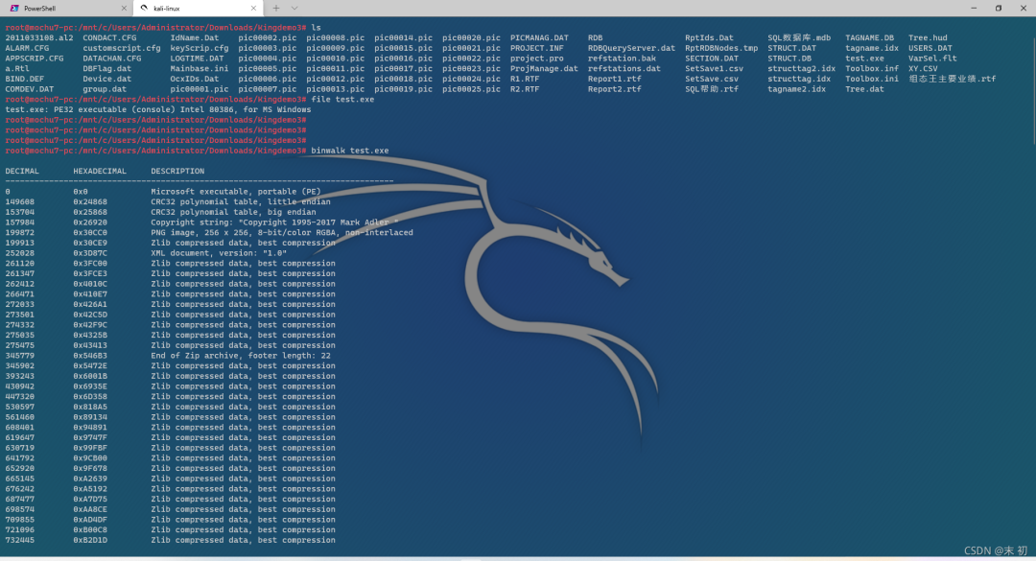Expand the new tab profile dropdown
Viewport: 1036px width, 561px height.
coord(296,8)
